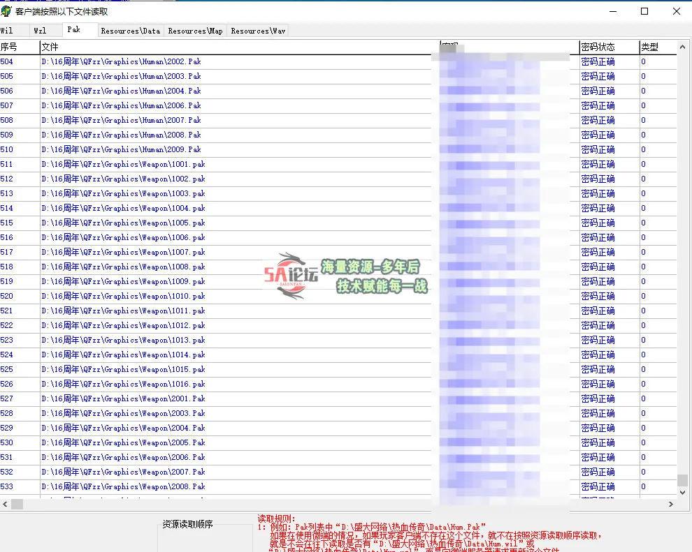
Task: Click sequence number 511
Action: pos(6,164)
